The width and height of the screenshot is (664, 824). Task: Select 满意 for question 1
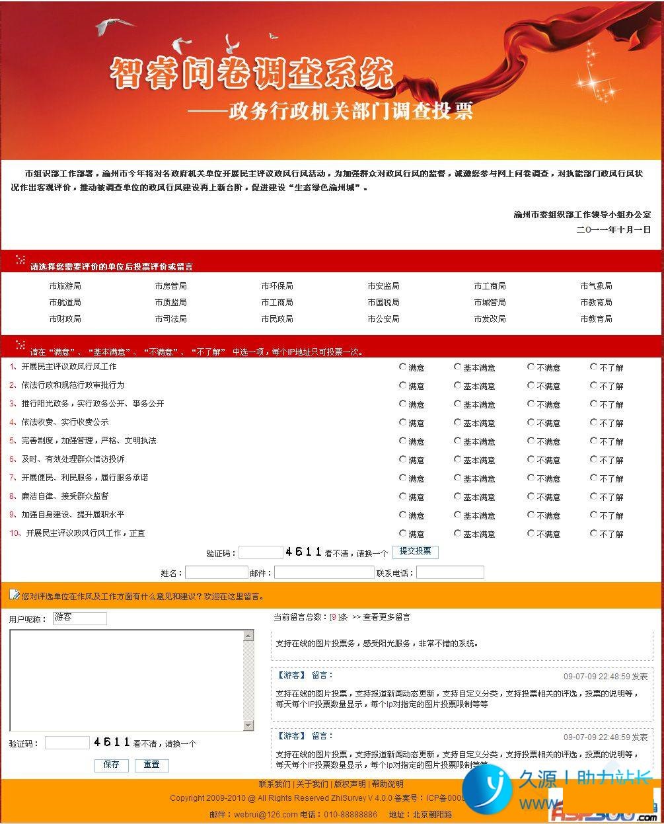[402, 367]
